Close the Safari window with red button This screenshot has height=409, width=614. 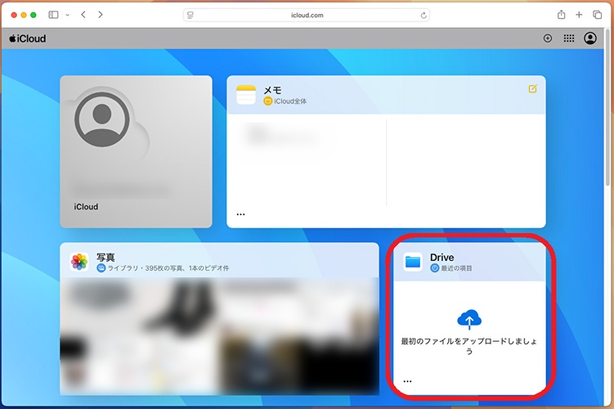(14, 15)
